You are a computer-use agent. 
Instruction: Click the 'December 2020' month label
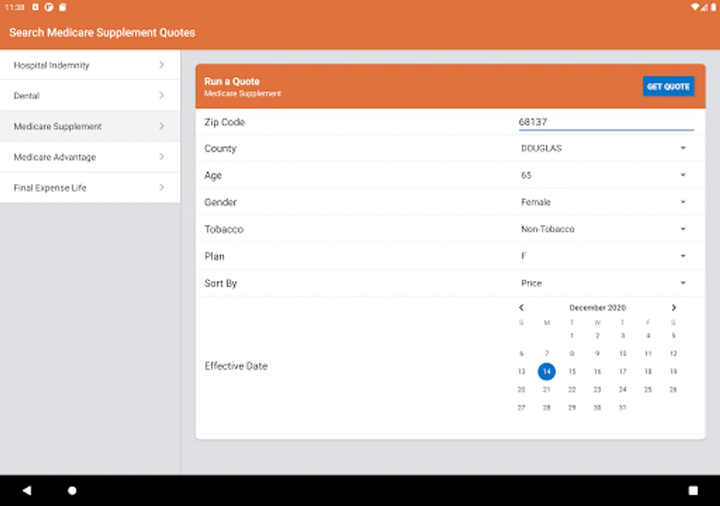(x=597, y=308)
